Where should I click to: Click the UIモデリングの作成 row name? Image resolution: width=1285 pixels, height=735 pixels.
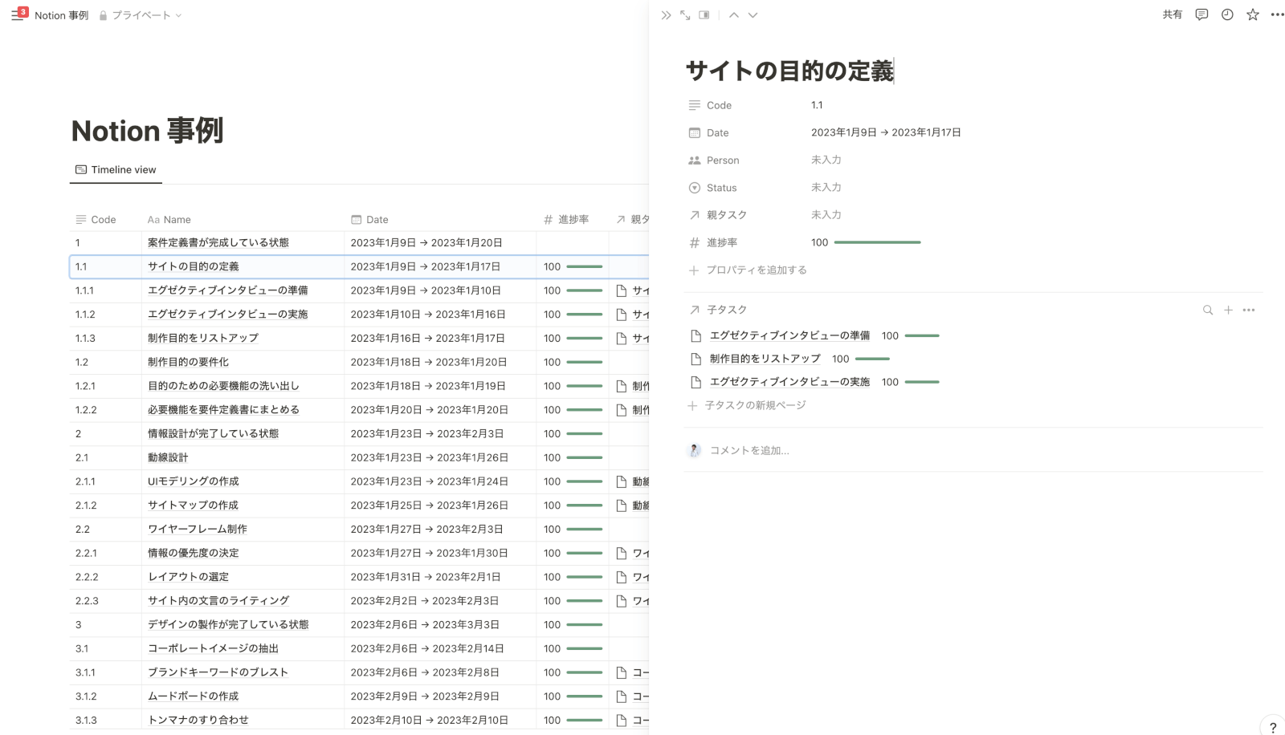pos(193,481)
